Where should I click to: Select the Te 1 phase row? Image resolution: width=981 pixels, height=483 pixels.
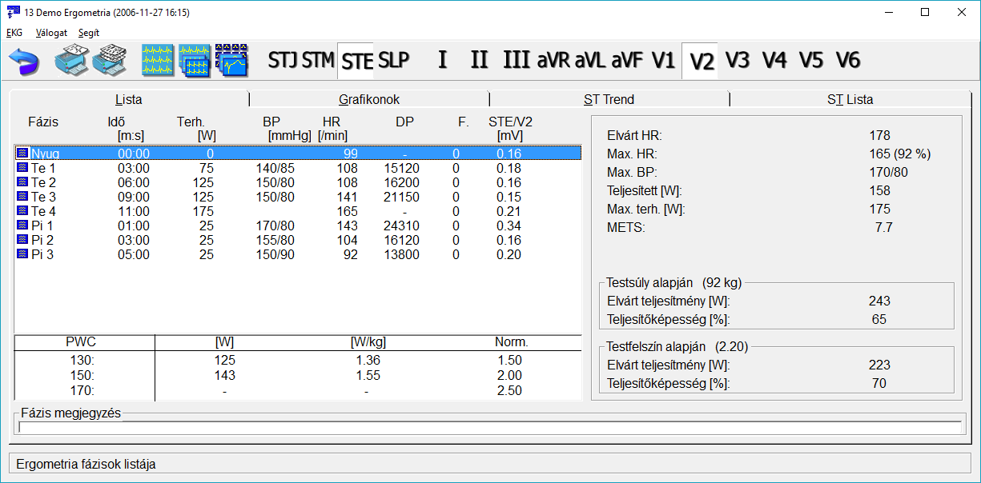coord(298,168)
